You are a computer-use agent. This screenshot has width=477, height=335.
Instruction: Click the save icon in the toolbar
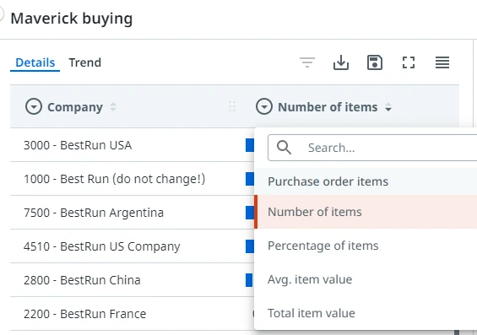click(375, 62)
